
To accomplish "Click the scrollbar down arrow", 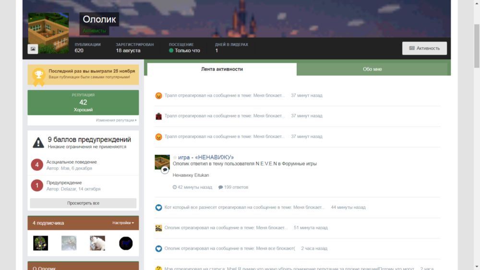I will tap(477, 267).
